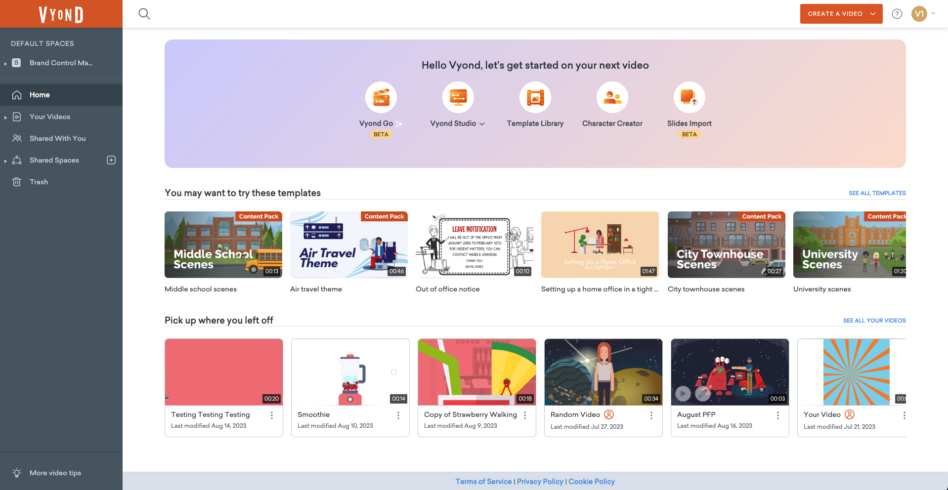Open the Slides Import icon

(x=689, y=97)
